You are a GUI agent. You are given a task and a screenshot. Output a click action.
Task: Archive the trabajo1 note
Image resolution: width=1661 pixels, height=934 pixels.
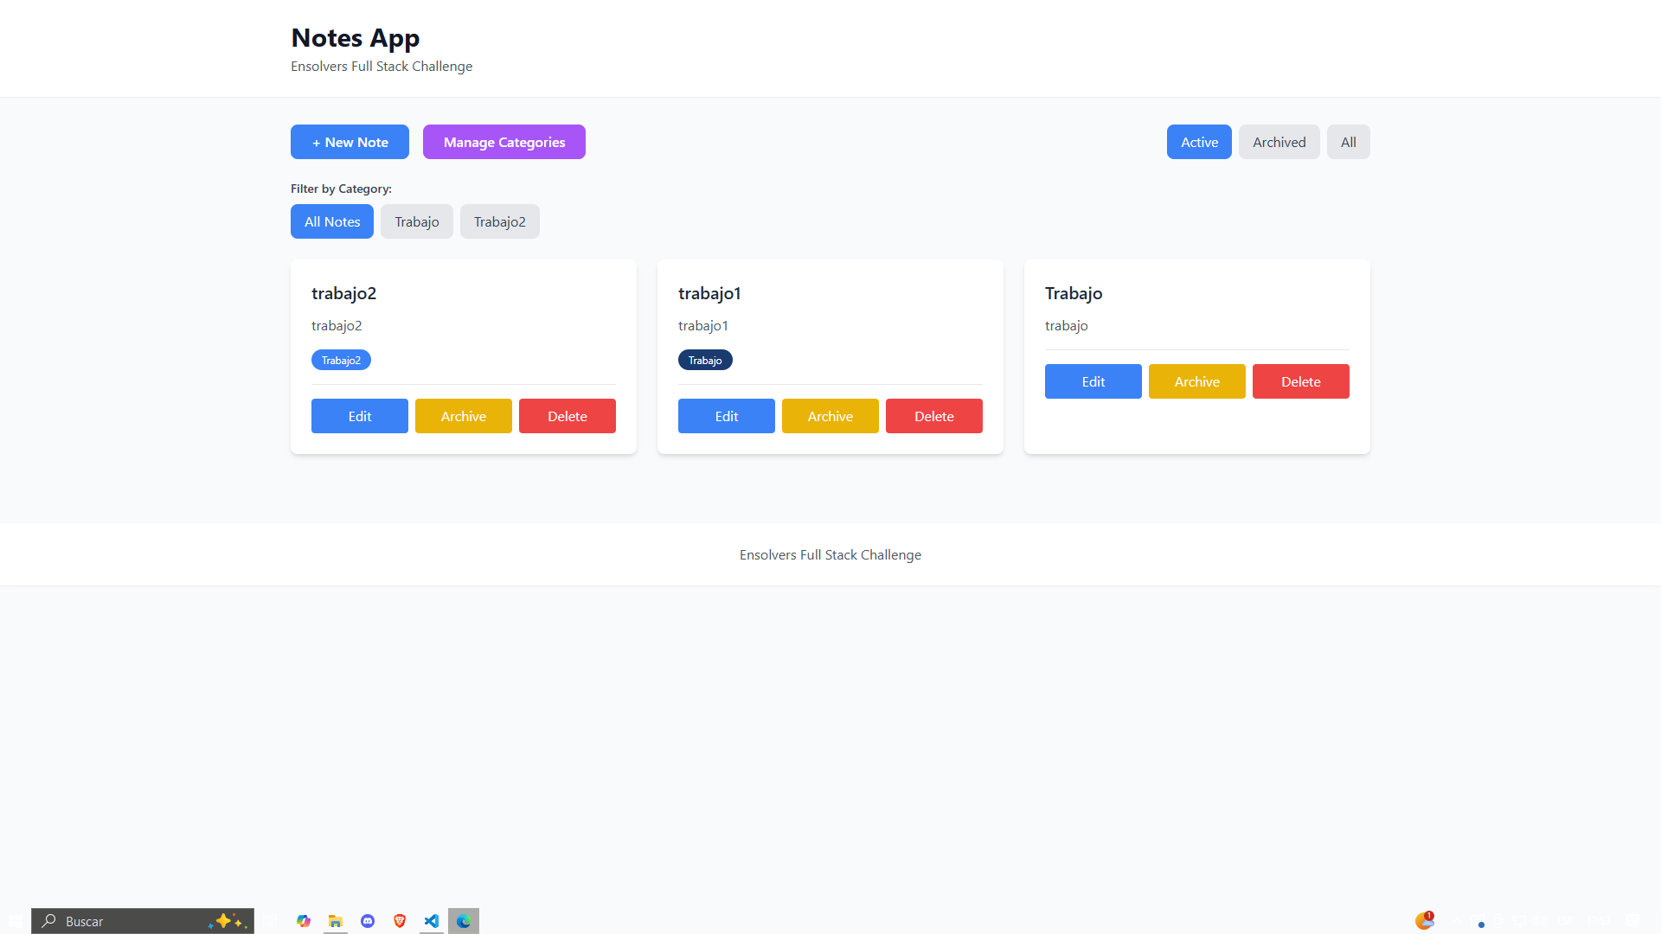coord(830,416)
